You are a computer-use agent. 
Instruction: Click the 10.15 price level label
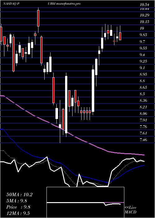[144, 22]
